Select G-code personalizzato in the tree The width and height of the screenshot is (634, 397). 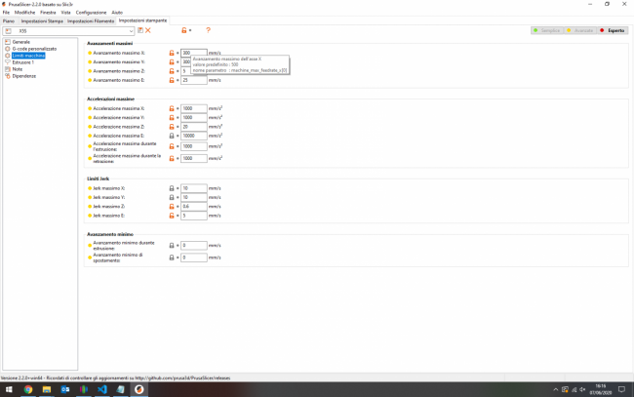(34, 49)
